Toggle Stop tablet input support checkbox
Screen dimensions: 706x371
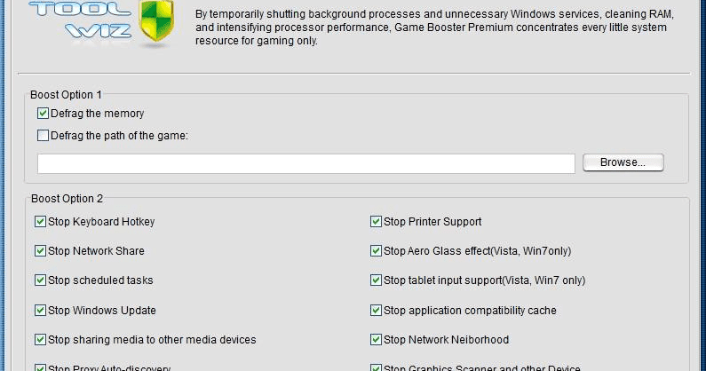click(x=376, y=280)
